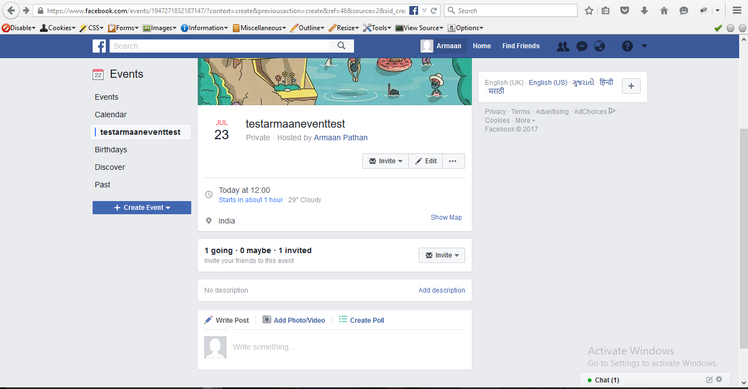Click the Facebook favicon in the address bar

[x=414, y=10]
